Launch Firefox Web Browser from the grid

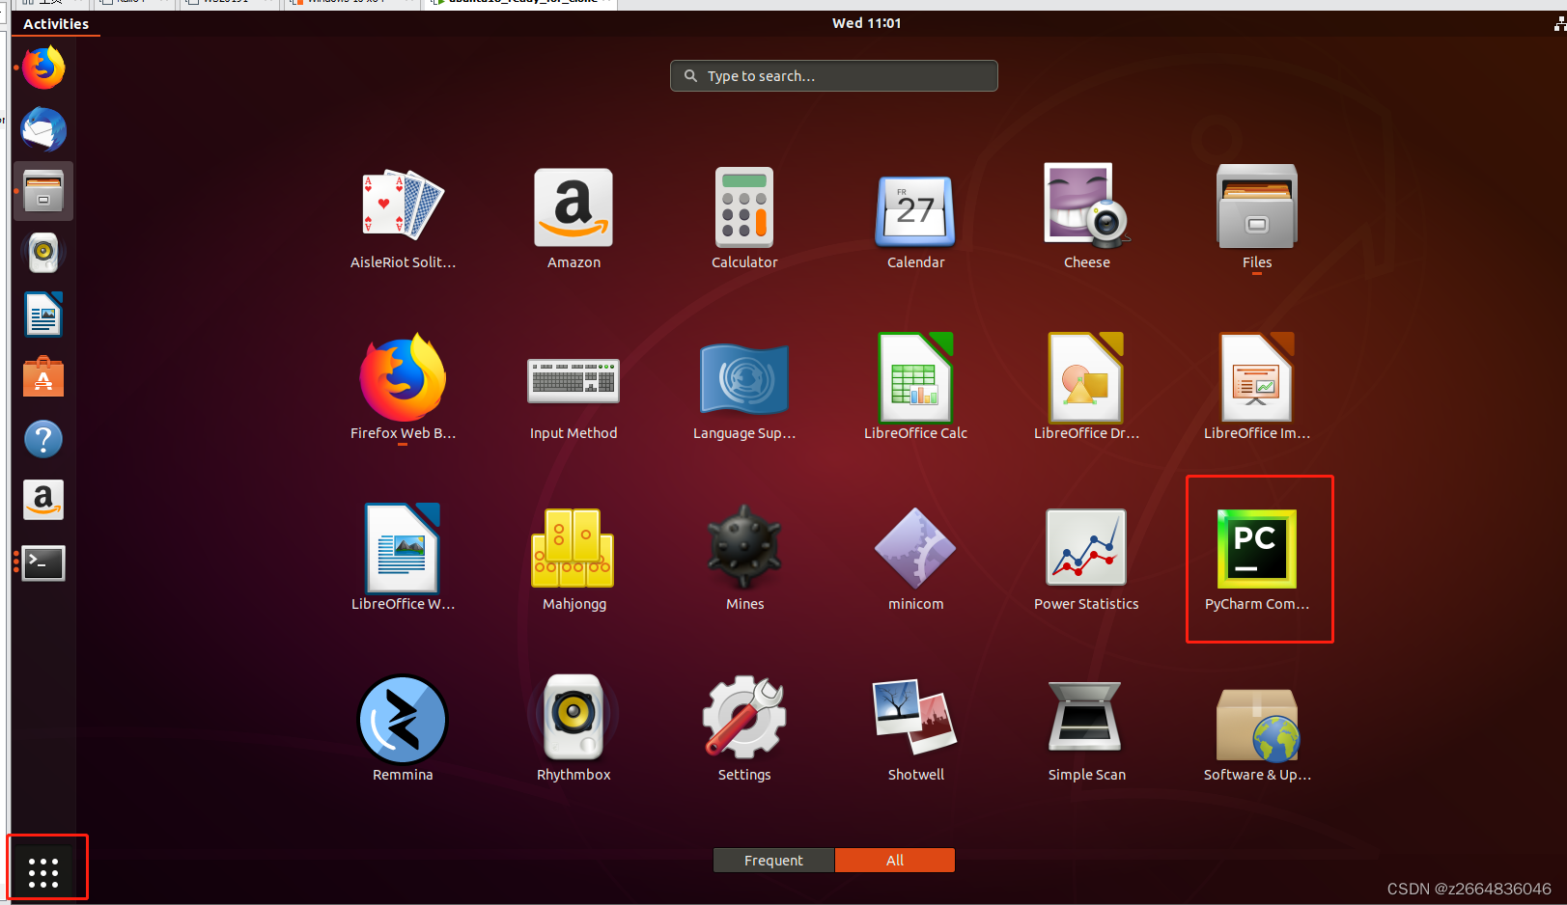[x=403, y=388]
